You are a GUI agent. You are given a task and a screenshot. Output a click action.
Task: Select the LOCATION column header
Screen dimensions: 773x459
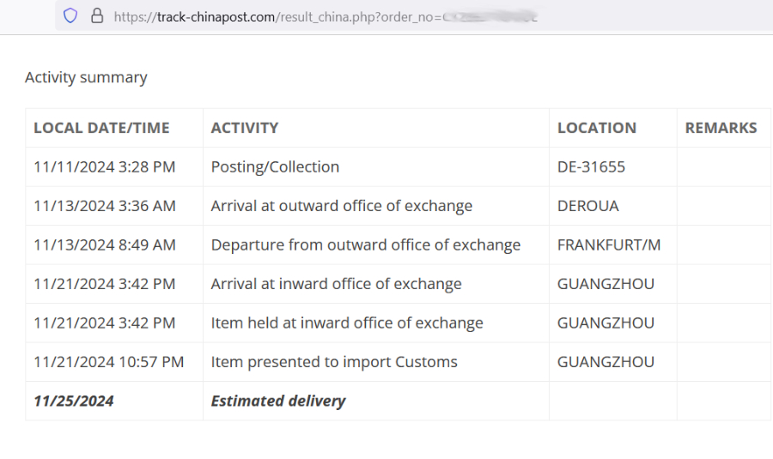pyautogui.click(x=597, y=128)
